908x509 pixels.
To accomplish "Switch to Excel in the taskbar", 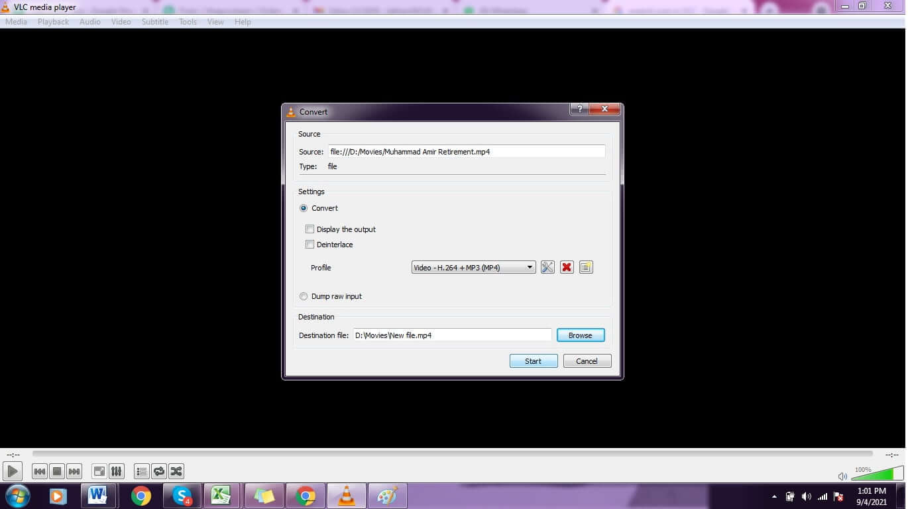I will [221, 496].
